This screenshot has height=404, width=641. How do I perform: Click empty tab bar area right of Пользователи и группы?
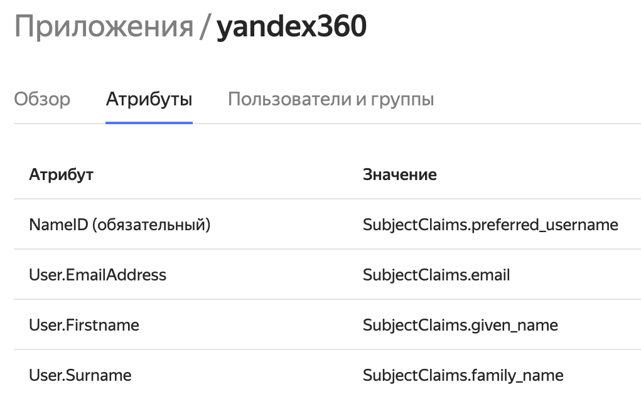click(534, 99)
